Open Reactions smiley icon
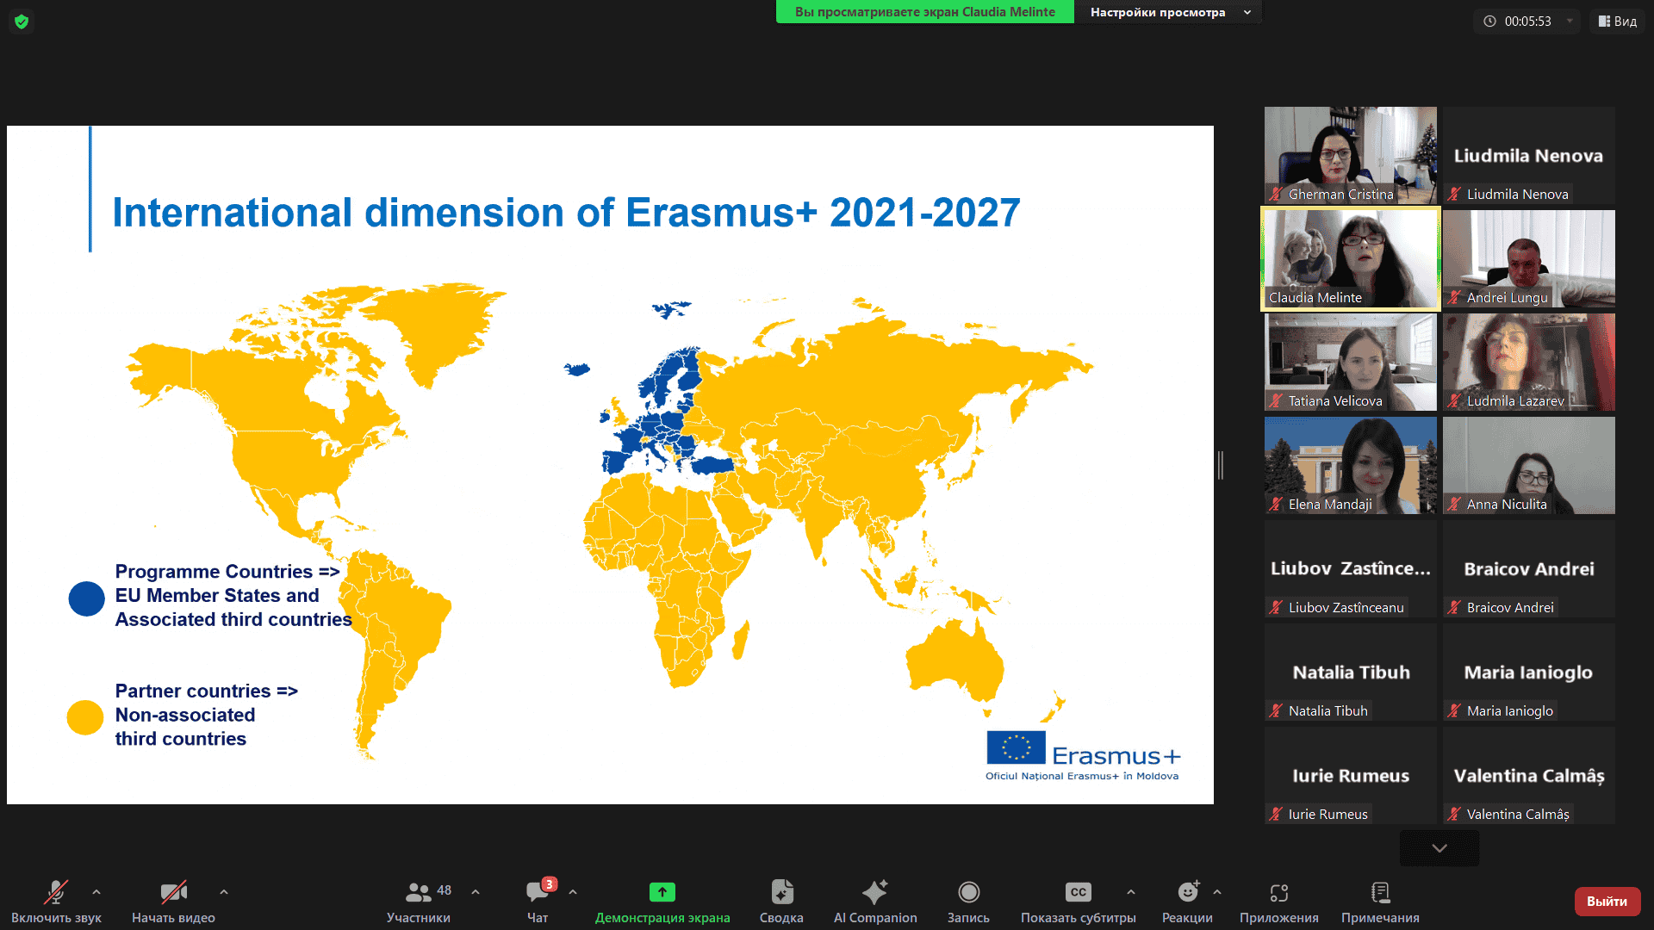 pyautogui.click(x=1187, y=892)
